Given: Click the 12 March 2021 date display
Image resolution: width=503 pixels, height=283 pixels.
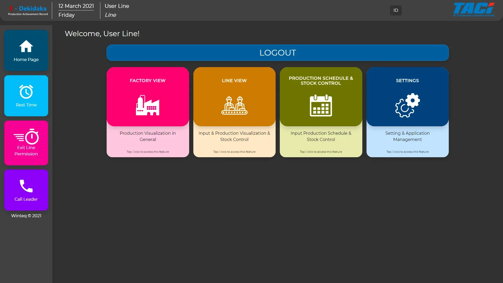Looking at the screenshot, I should 76,6.
